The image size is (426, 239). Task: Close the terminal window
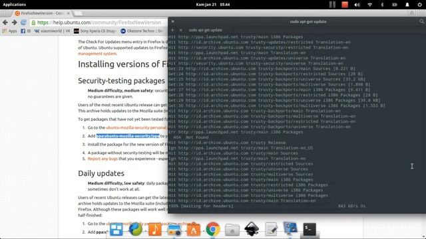point(172,21)
